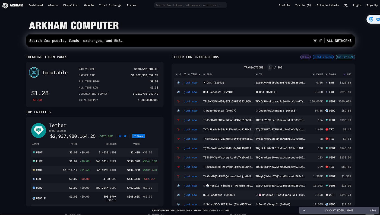Image resolution: width=380 pixels, height=215 pixels.
Task: Remove the ALL filter chip
Action: (306, 57)
